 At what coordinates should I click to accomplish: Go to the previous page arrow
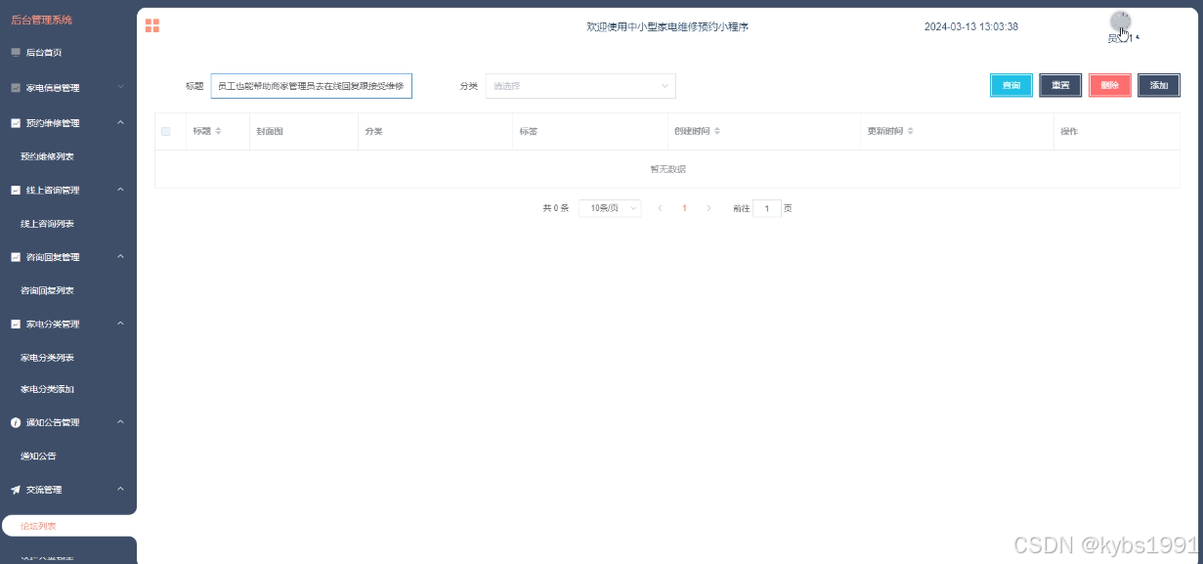pos(660,208)
